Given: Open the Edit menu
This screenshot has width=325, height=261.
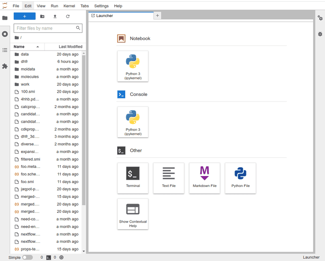Looking at the screenshot, I should click(28, 6).
